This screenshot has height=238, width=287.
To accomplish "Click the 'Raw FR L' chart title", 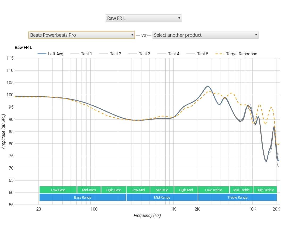I will pyautogui.click(x=23, y=47).
